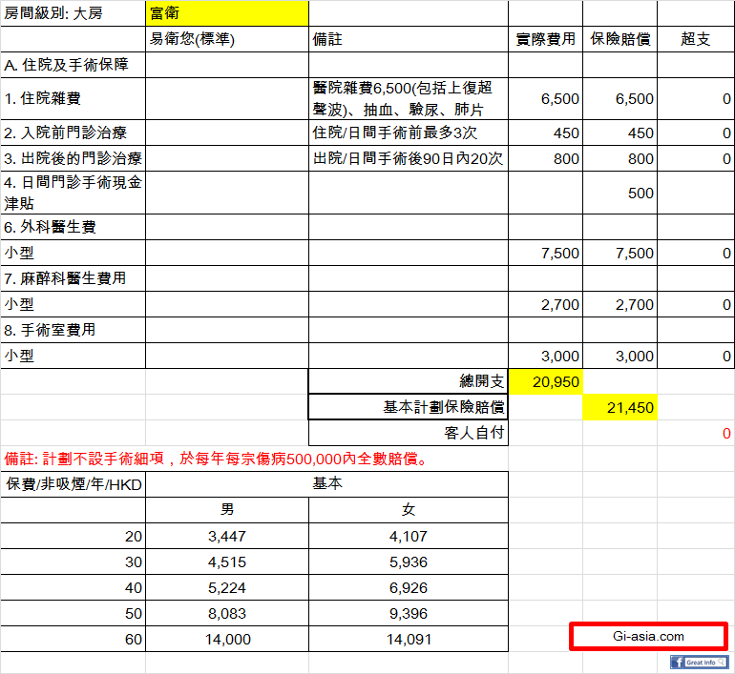Screen dimensions: 735x674
Task: Click the female premium 6,926
Action: point(409,587)
